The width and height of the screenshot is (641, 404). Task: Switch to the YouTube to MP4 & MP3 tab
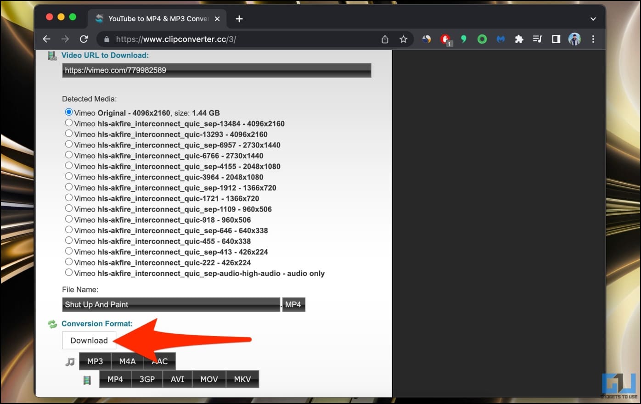click(x=158, y=19)
